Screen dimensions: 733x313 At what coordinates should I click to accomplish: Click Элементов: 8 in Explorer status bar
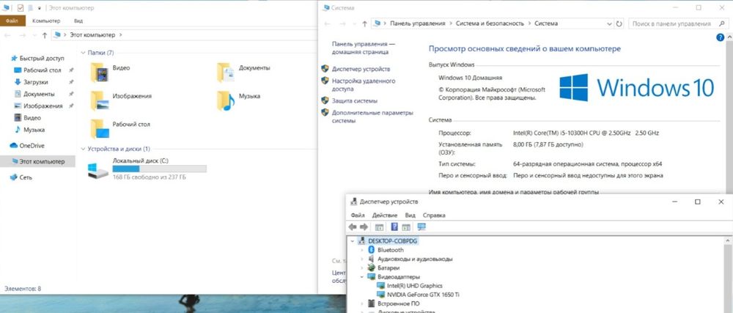click(x=23, y=289)
